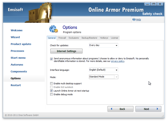
Task: Open the License tab
Action: pyautogui.click(x=114, y=38)
